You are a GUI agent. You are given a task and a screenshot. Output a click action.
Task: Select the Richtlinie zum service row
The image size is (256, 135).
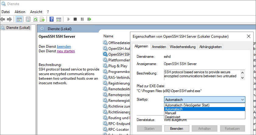(x=117, y=106)
